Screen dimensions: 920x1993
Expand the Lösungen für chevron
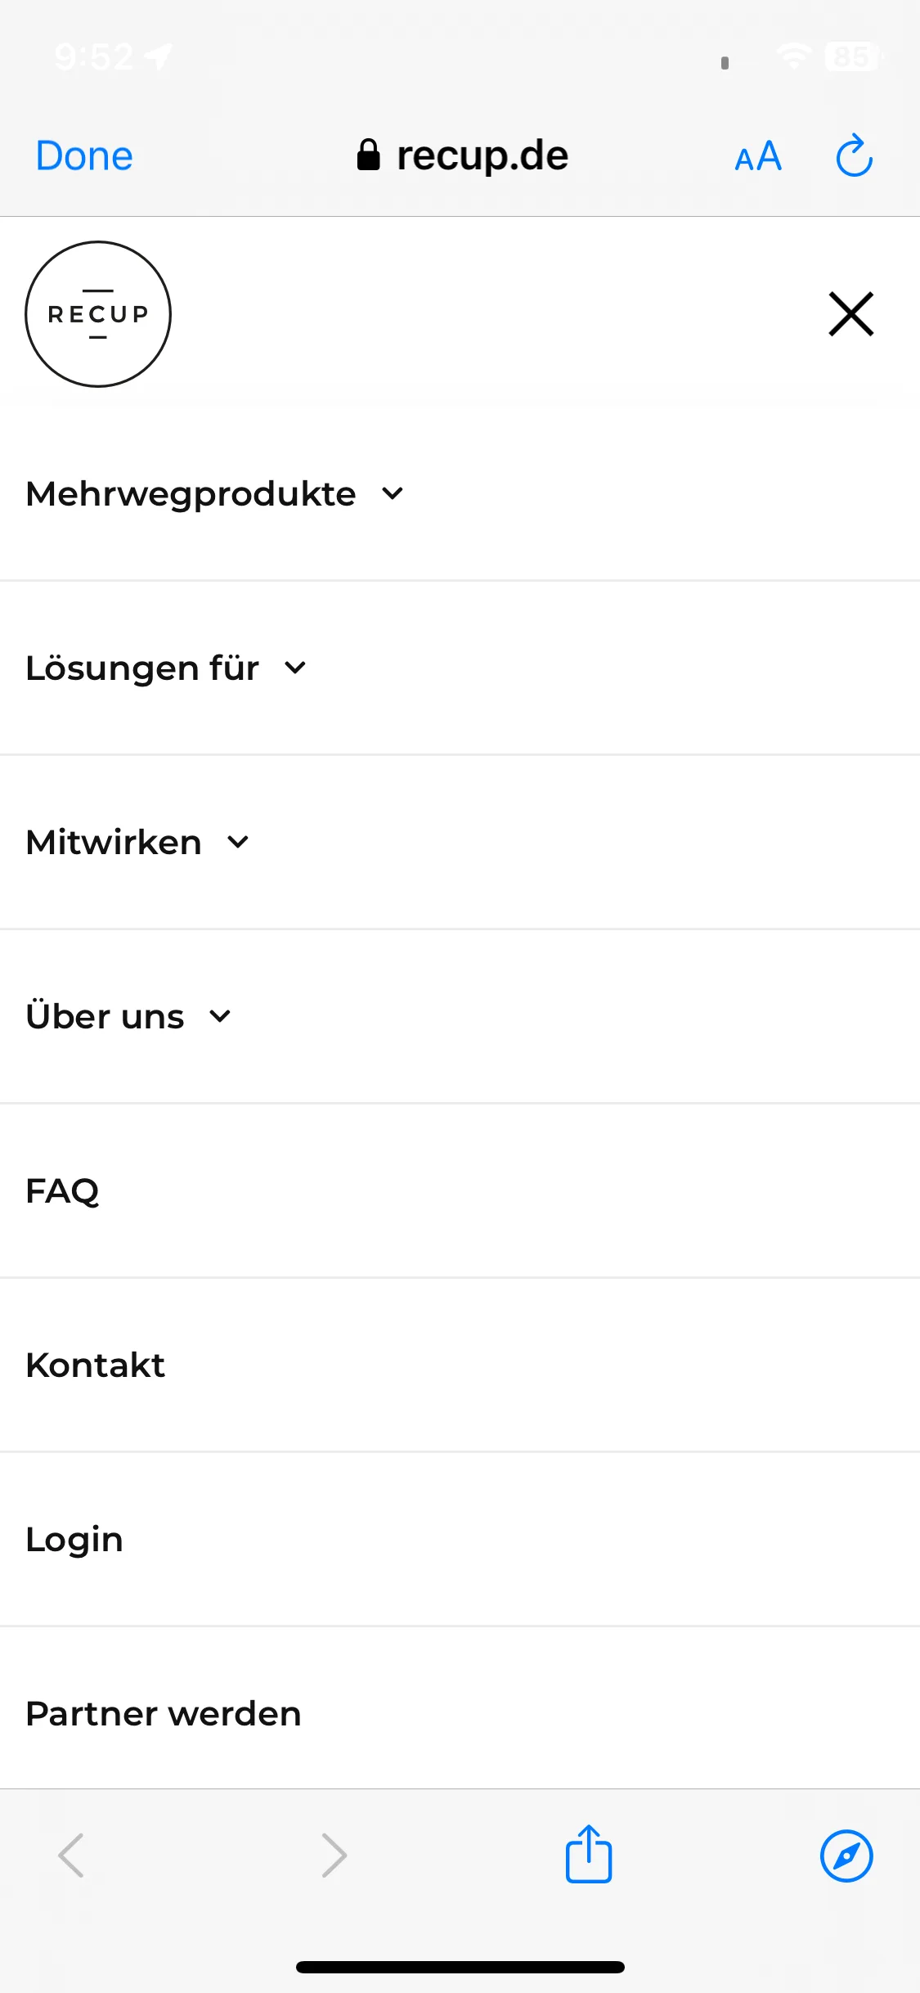point(295,668)
